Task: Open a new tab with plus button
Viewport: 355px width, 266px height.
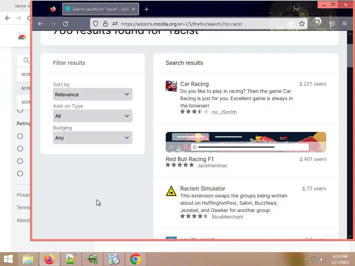Action: [147, 9]
